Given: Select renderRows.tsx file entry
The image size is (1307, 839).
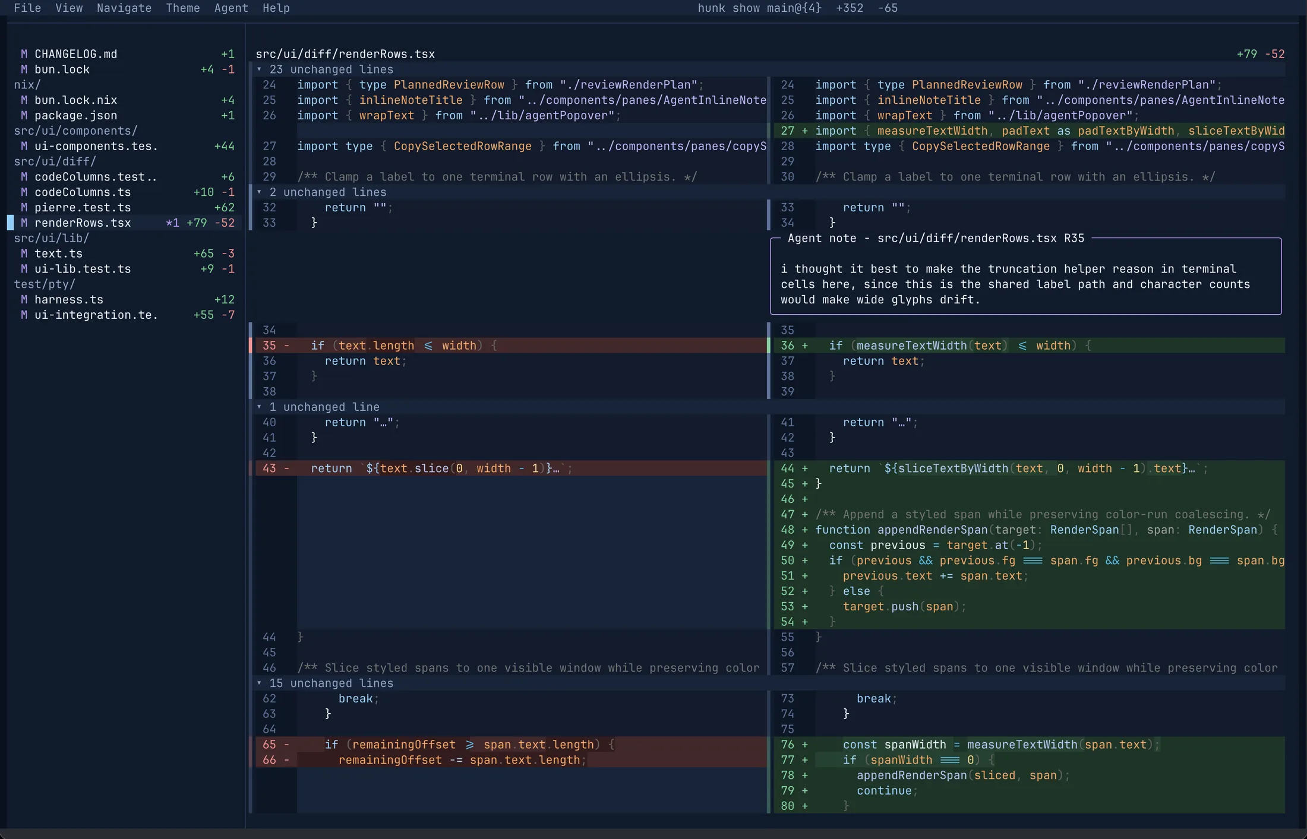Looking at the screenshot, I should coord(125,223).
